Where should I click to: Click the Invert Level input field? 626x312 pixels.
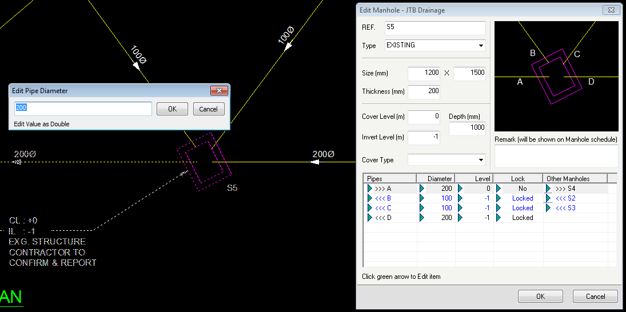(x=424, y=138)
